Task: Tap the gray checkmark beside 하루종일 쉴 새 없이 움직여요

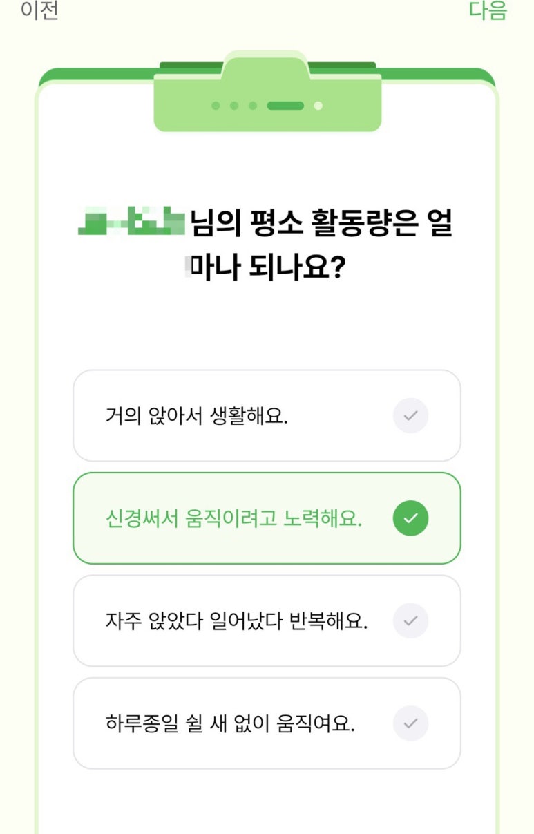Action: point(410,723)
